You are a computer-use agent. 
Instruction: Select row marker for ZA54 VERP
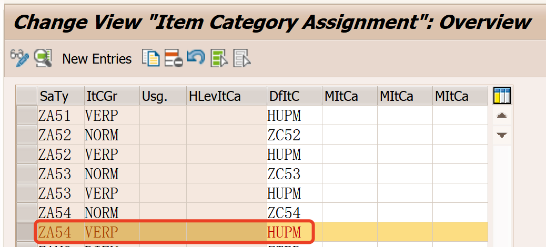[x=27, y=232]
